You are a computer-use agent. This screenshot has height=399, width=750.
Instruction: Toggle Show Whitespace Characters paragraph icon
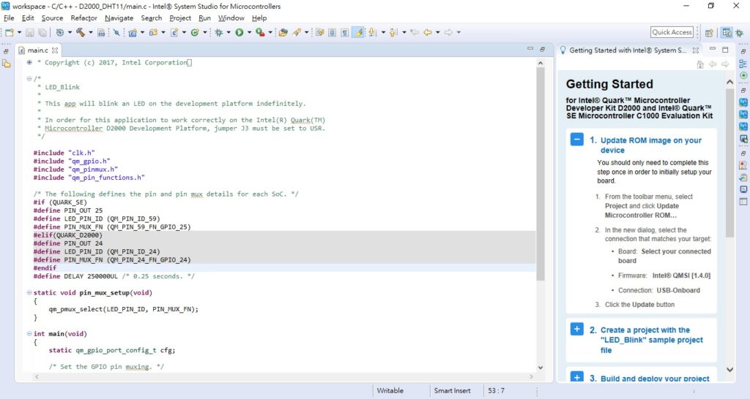(344, 32)
